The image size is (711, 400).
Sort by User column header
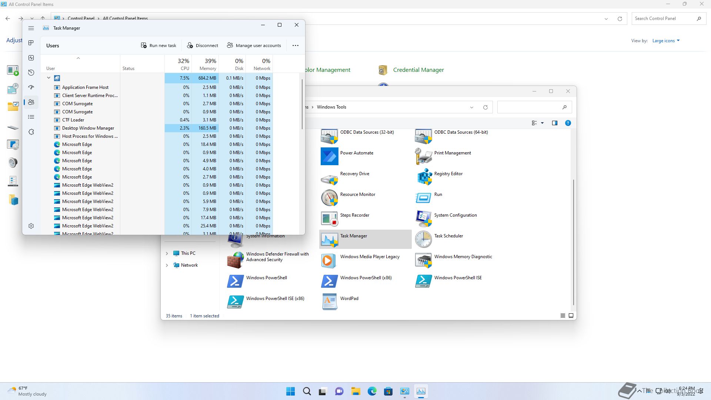tap(80, 64)
